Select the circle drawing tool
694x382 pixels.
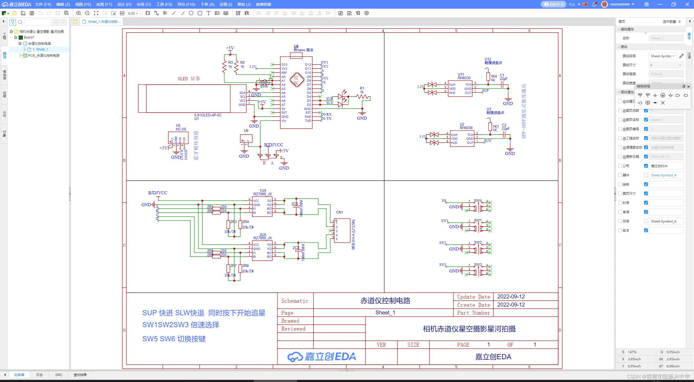tap(191, 13)
